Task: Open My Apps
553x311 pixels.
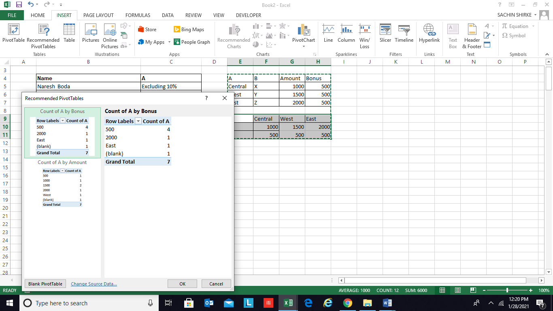Action: (x=151, y=42)
